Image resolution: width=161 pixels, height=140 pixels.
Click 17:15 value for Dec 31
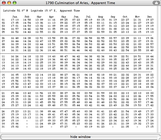[x=150, y=127]
